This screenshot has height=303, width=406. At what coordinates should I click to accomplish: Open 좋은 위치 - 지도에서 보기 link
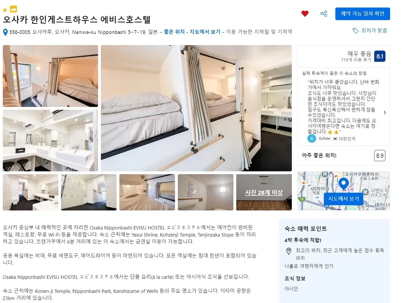click(192, 32)
